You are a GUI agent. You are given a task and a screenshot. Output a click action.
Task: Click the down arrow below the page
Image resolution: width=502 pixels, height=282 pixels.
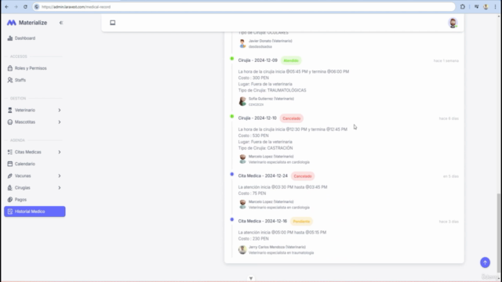(x=251, y=279)
